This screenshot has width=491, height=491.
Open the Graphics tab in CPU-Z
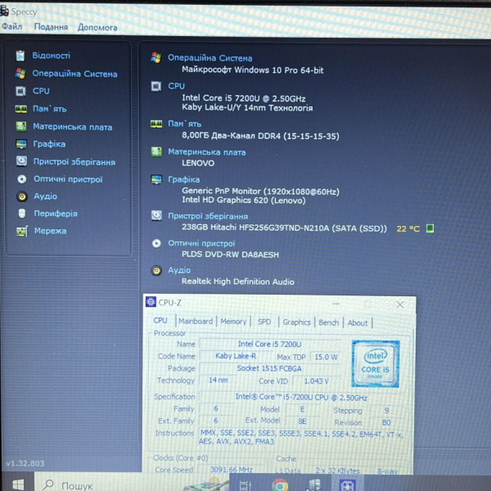[x=296, y=322]
